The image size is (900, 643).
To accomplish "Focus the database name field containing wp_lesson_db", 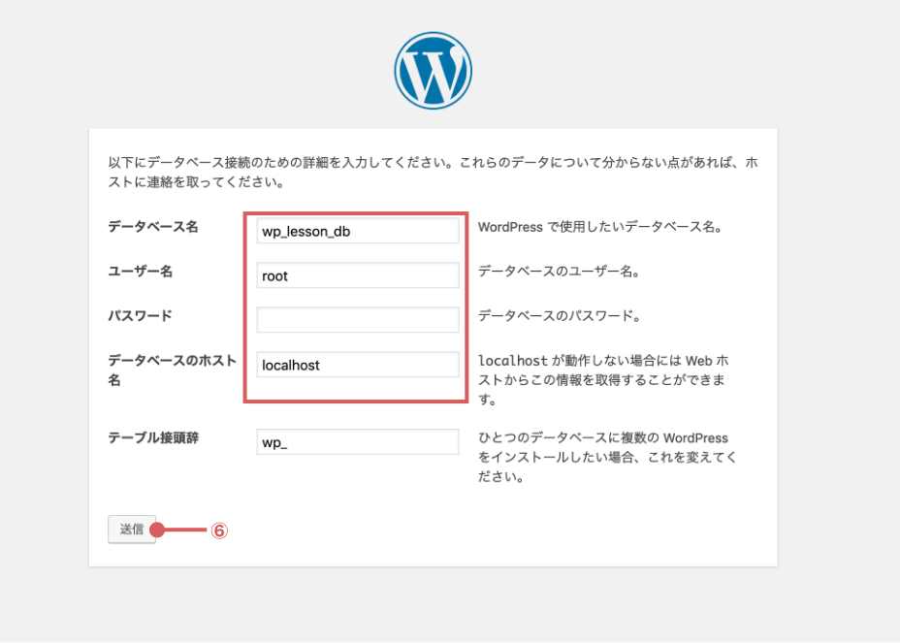I will click(x=357, y=231).
